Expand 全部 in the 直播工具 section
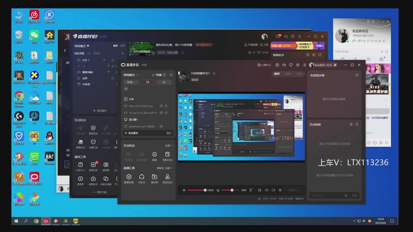Screen dimensions: 413x232 pos(169,168)
